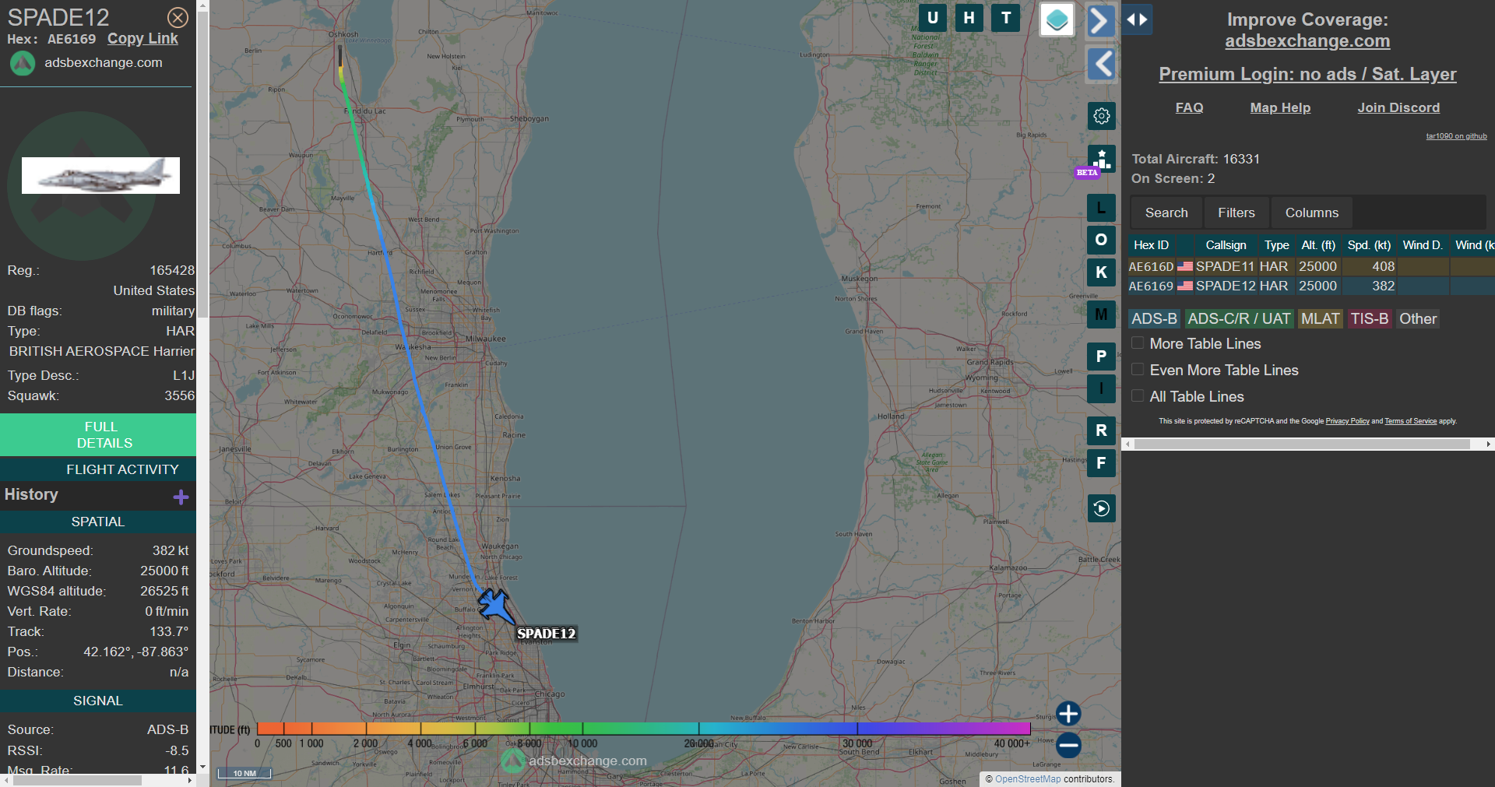Switch to the Columns tab
Image resolution: width=1495 pixels, height=787 pixels.
1312,213
